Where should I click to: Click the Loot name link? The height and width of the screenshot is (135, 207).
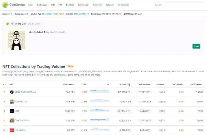[x=16, y=111]
